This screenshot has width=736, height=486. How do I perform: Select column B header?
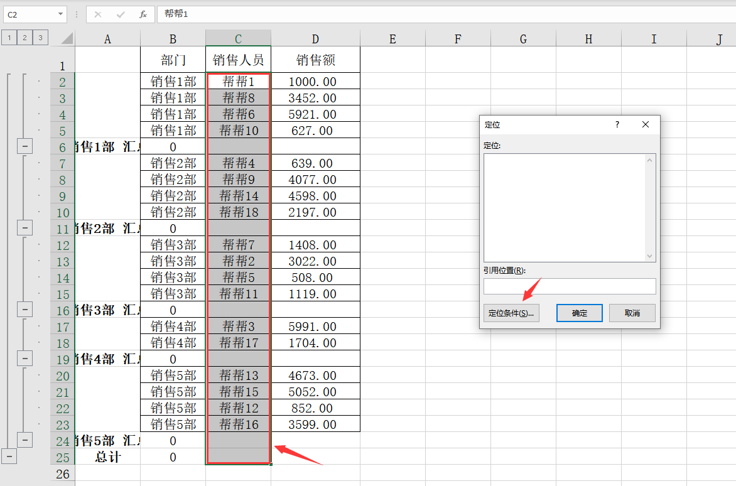pos(173,38)
